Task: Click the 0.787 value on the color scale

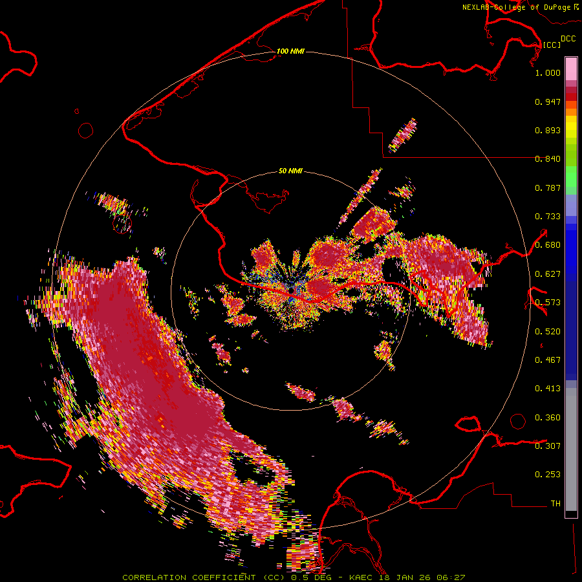Action: point(548,188)
